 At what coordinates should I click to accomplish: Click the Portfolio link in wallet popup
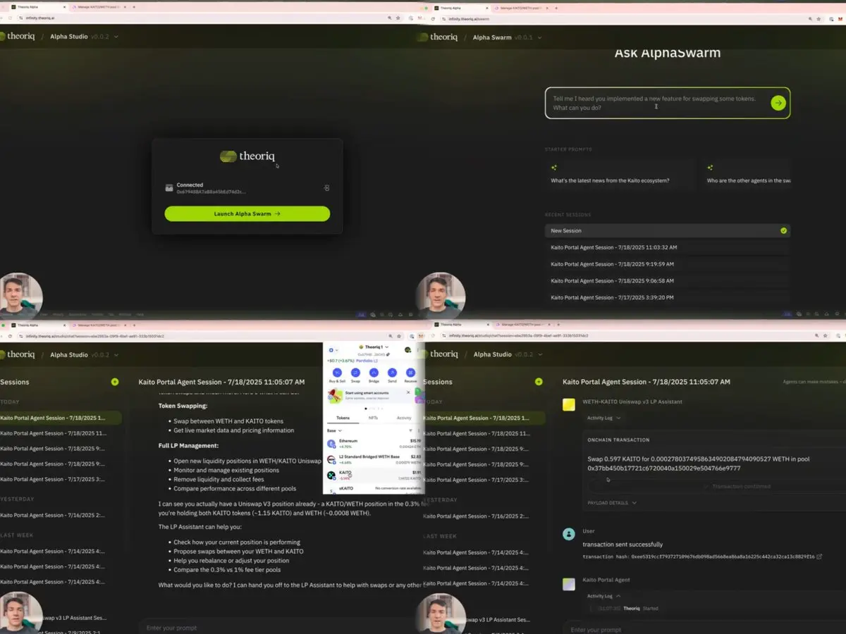tap(367, 361)
